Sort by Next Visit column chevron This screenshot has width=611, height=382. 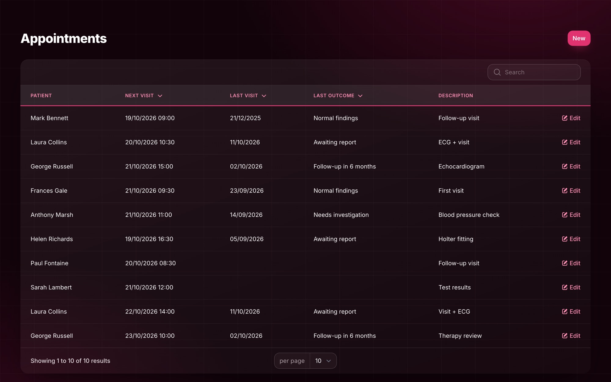[160, 96]
